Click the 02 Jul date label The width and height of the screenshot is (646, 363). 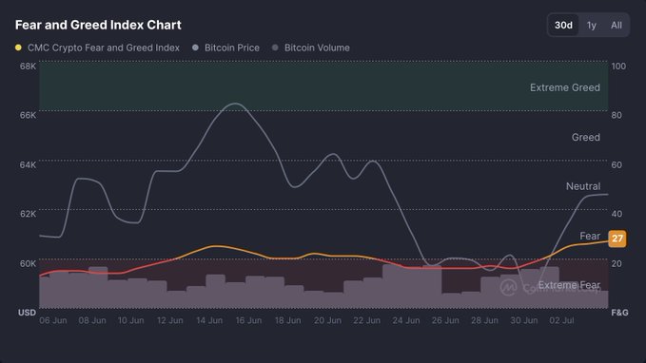[561, 320]
